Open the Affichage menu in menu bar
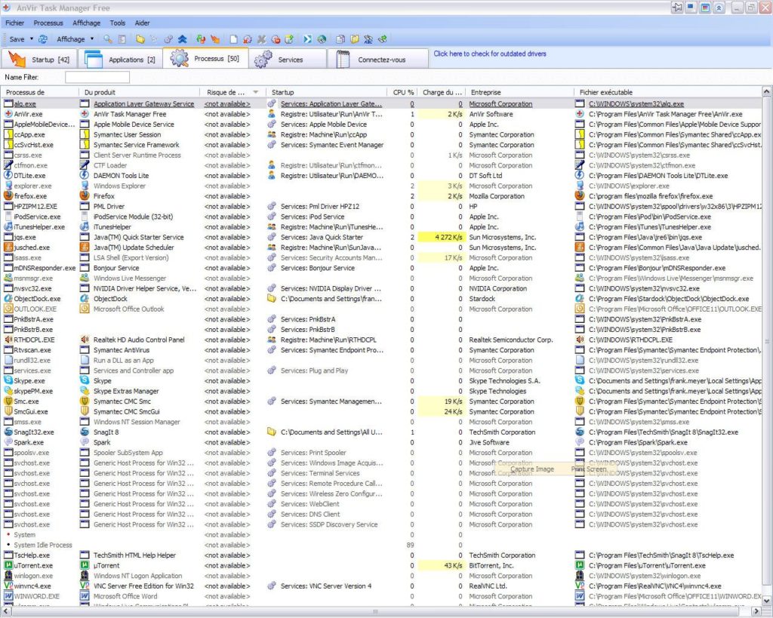 pos(86,23)
